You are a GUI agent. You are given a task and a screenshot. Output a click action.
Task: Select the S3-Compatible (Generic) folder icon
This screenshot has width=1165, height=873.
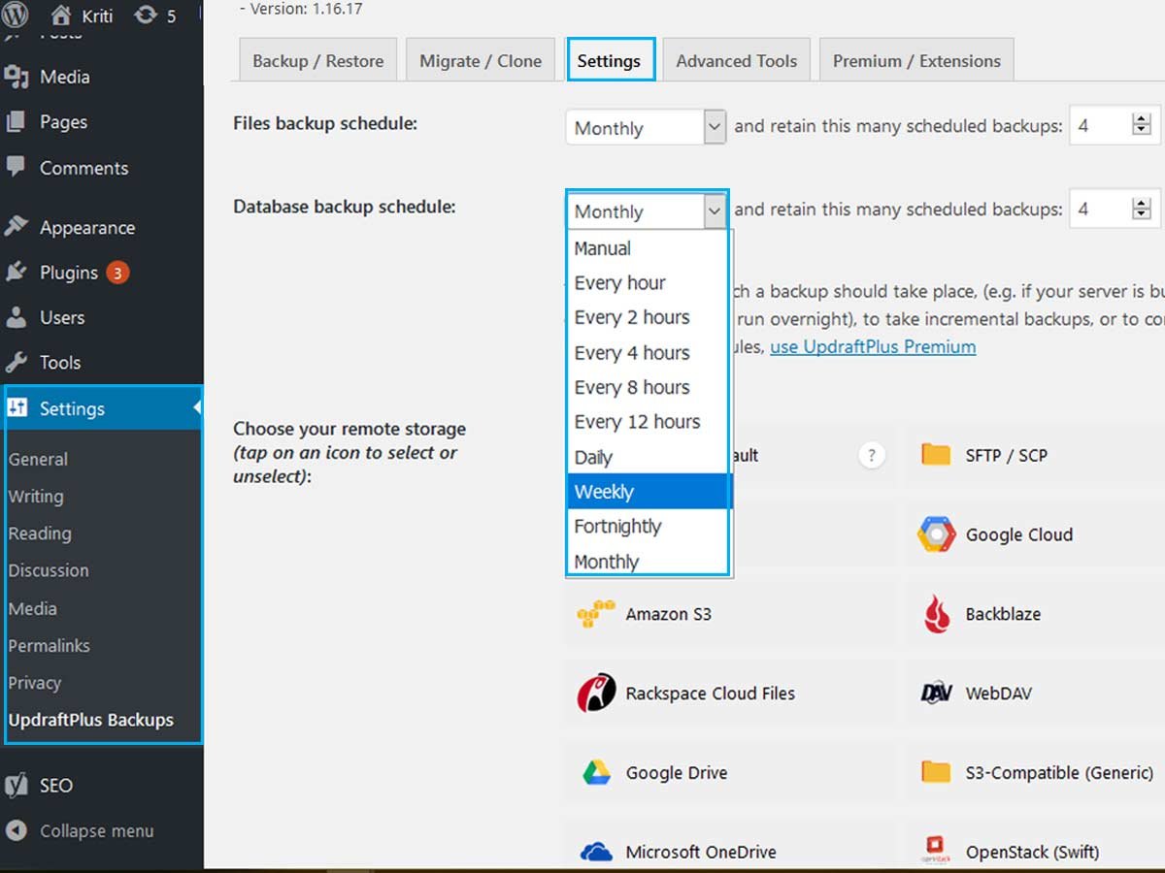(936, 772)
